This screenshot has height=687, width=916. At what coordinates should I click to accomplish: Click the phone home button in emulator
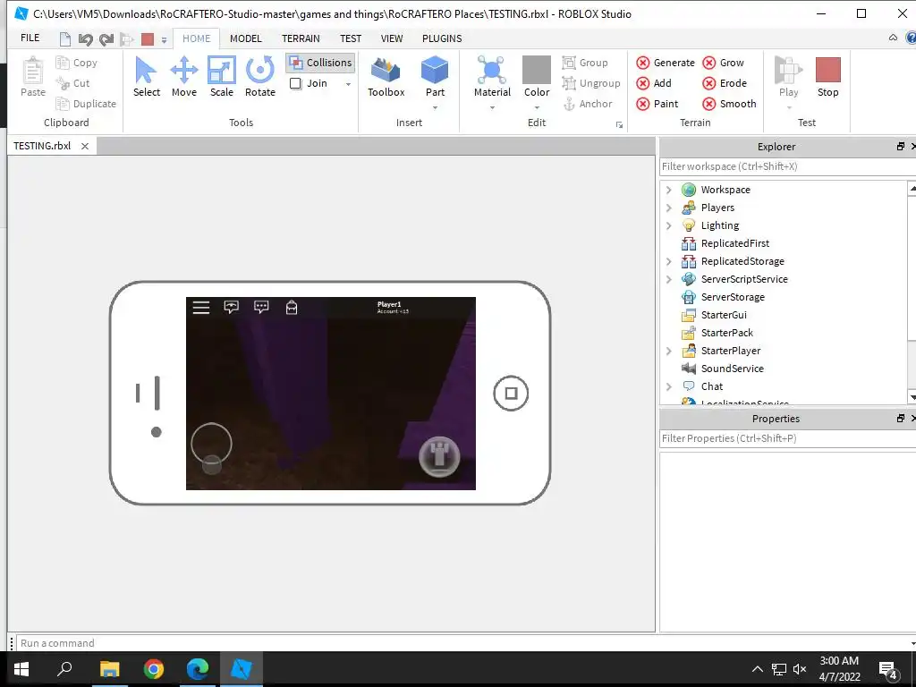511,394
